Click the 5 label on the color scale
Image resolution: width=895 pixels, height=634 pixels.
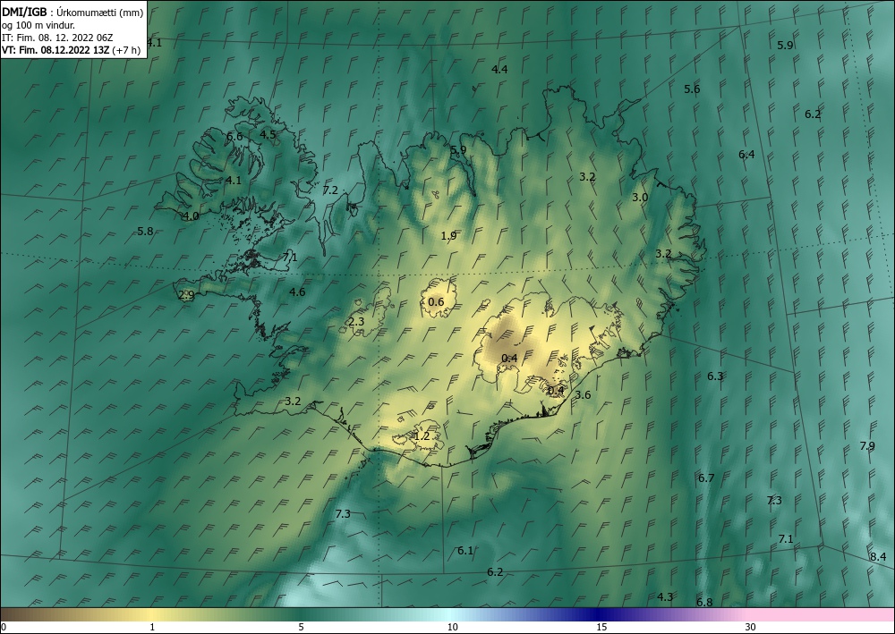(x=301, y=628)
